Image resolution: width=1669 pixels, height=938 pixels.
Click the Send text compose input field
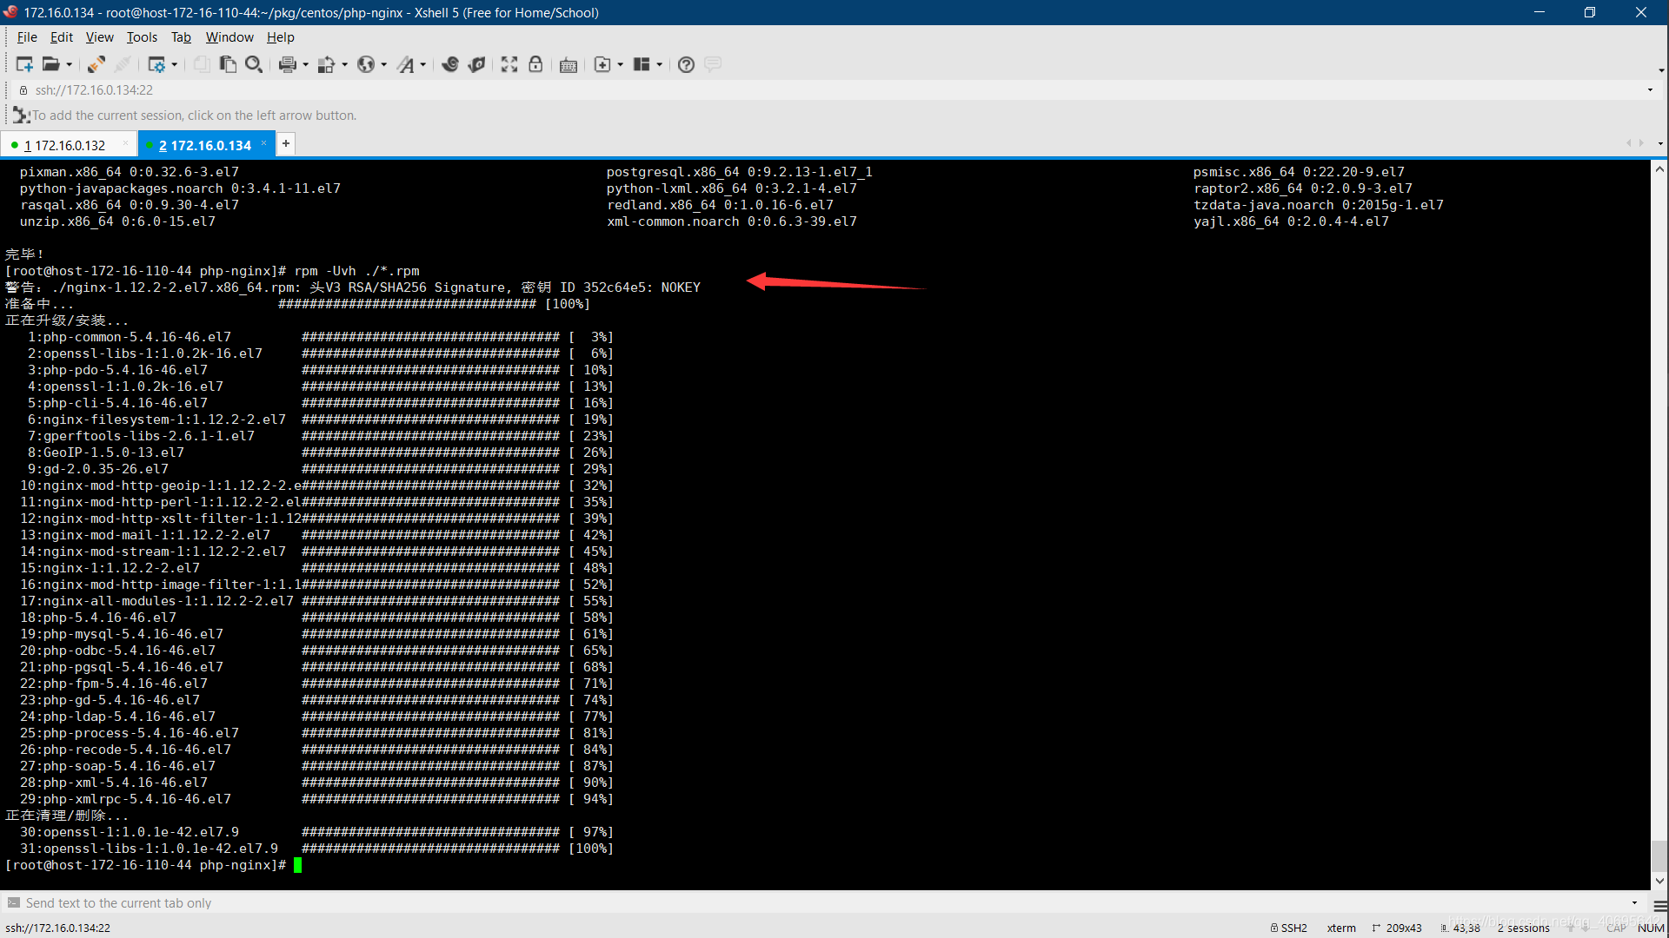[817, 903]
